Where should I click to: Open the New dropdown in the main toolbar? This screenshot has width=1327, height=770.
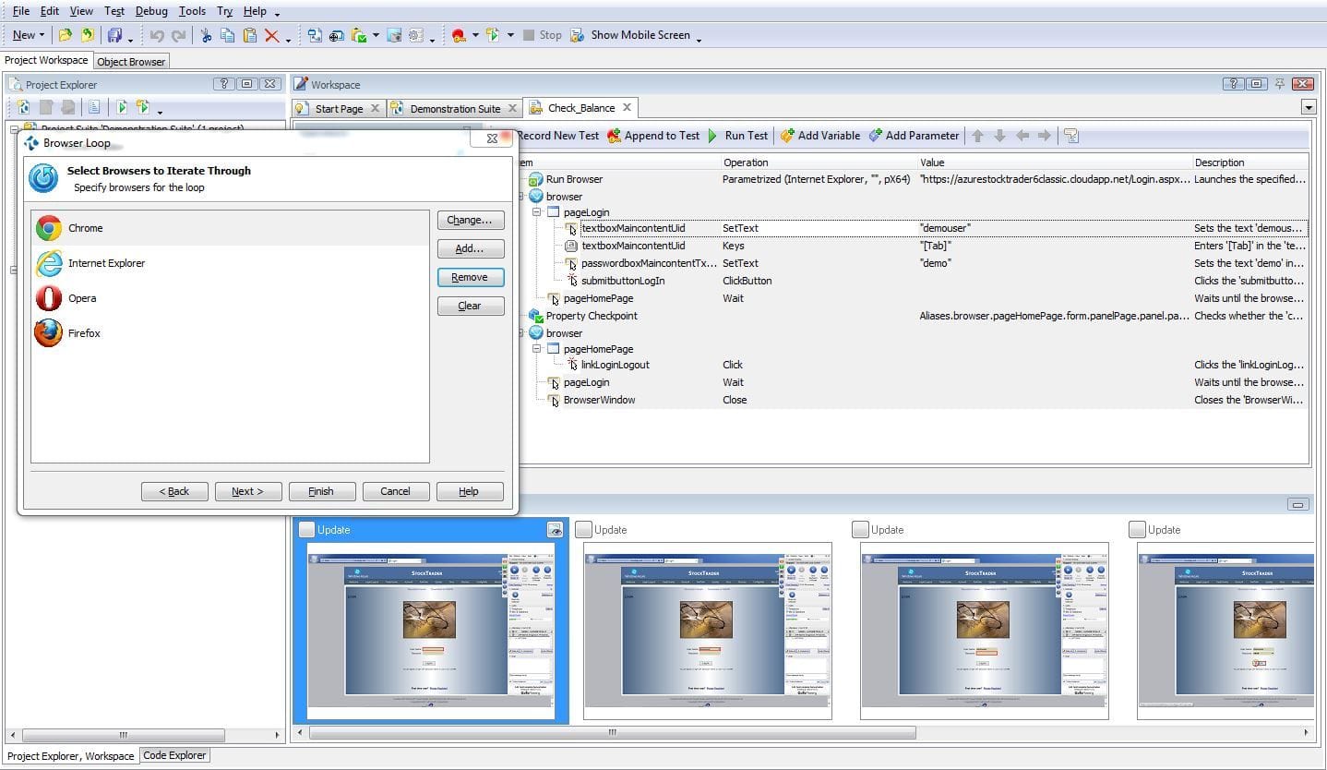(x=28, y=35)
